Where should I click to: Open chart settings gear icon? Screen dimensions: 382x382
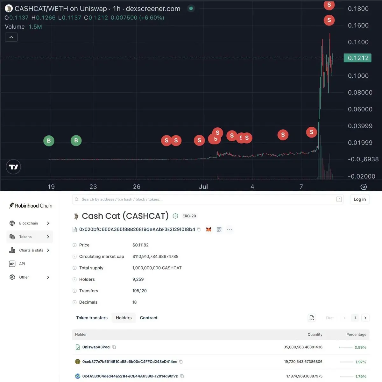point(364,187)
